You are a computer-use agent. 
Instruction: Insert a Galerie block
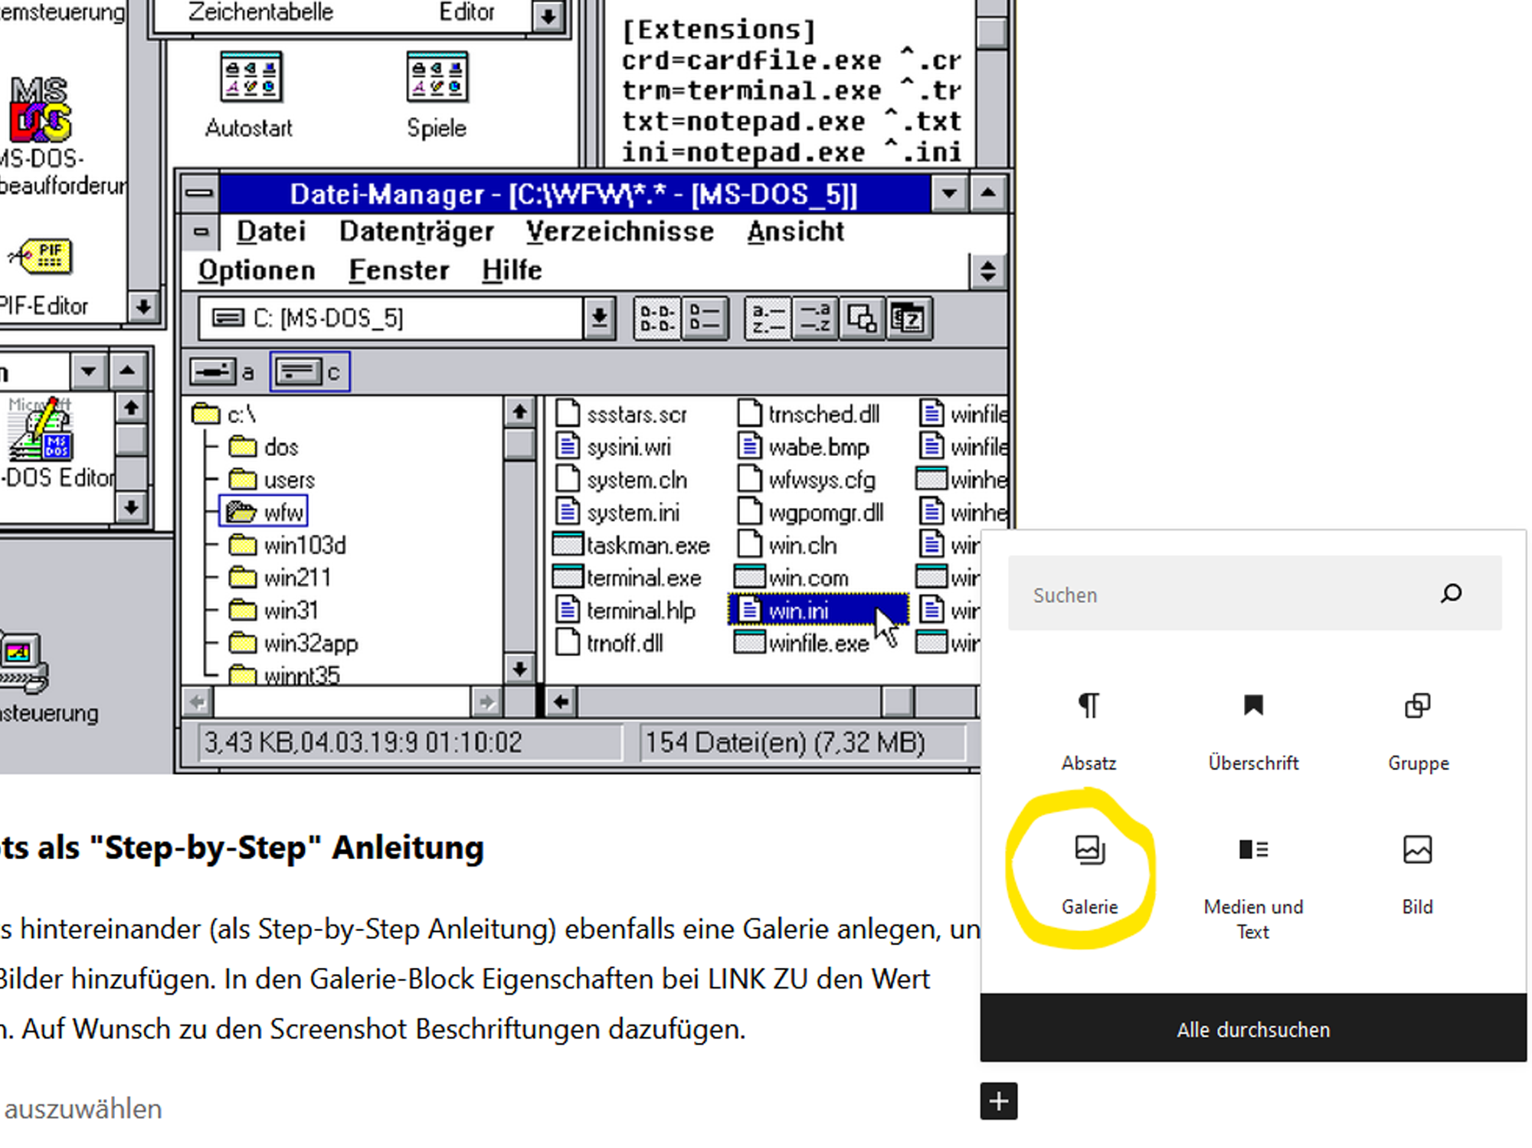coord(1089,874)
